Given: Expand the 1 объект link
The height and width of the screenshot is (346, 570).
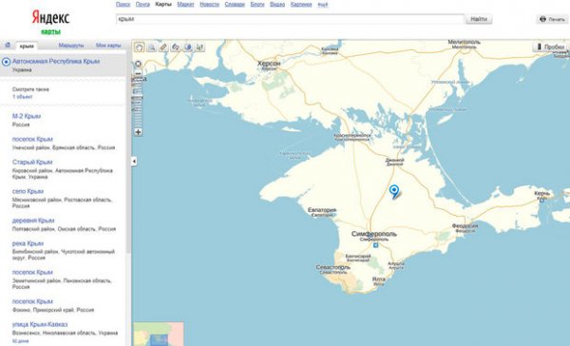Looking at the screenshot, I should tap(22, 97).
